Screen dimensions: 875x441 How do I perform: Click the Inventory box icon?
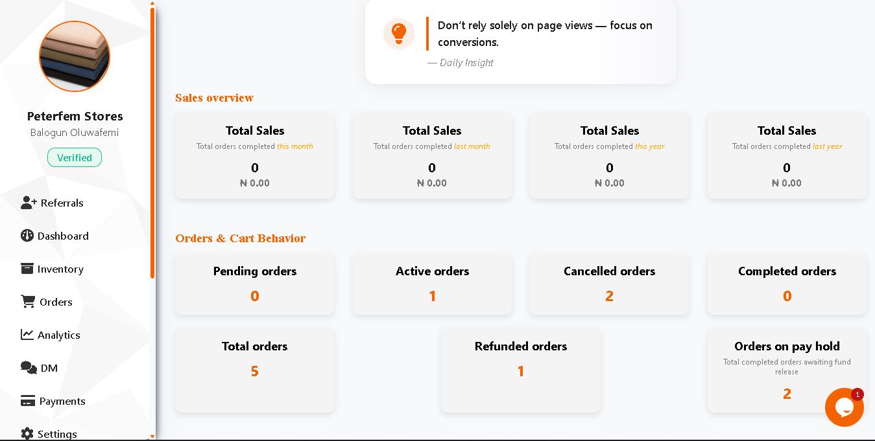click(27, 269)
